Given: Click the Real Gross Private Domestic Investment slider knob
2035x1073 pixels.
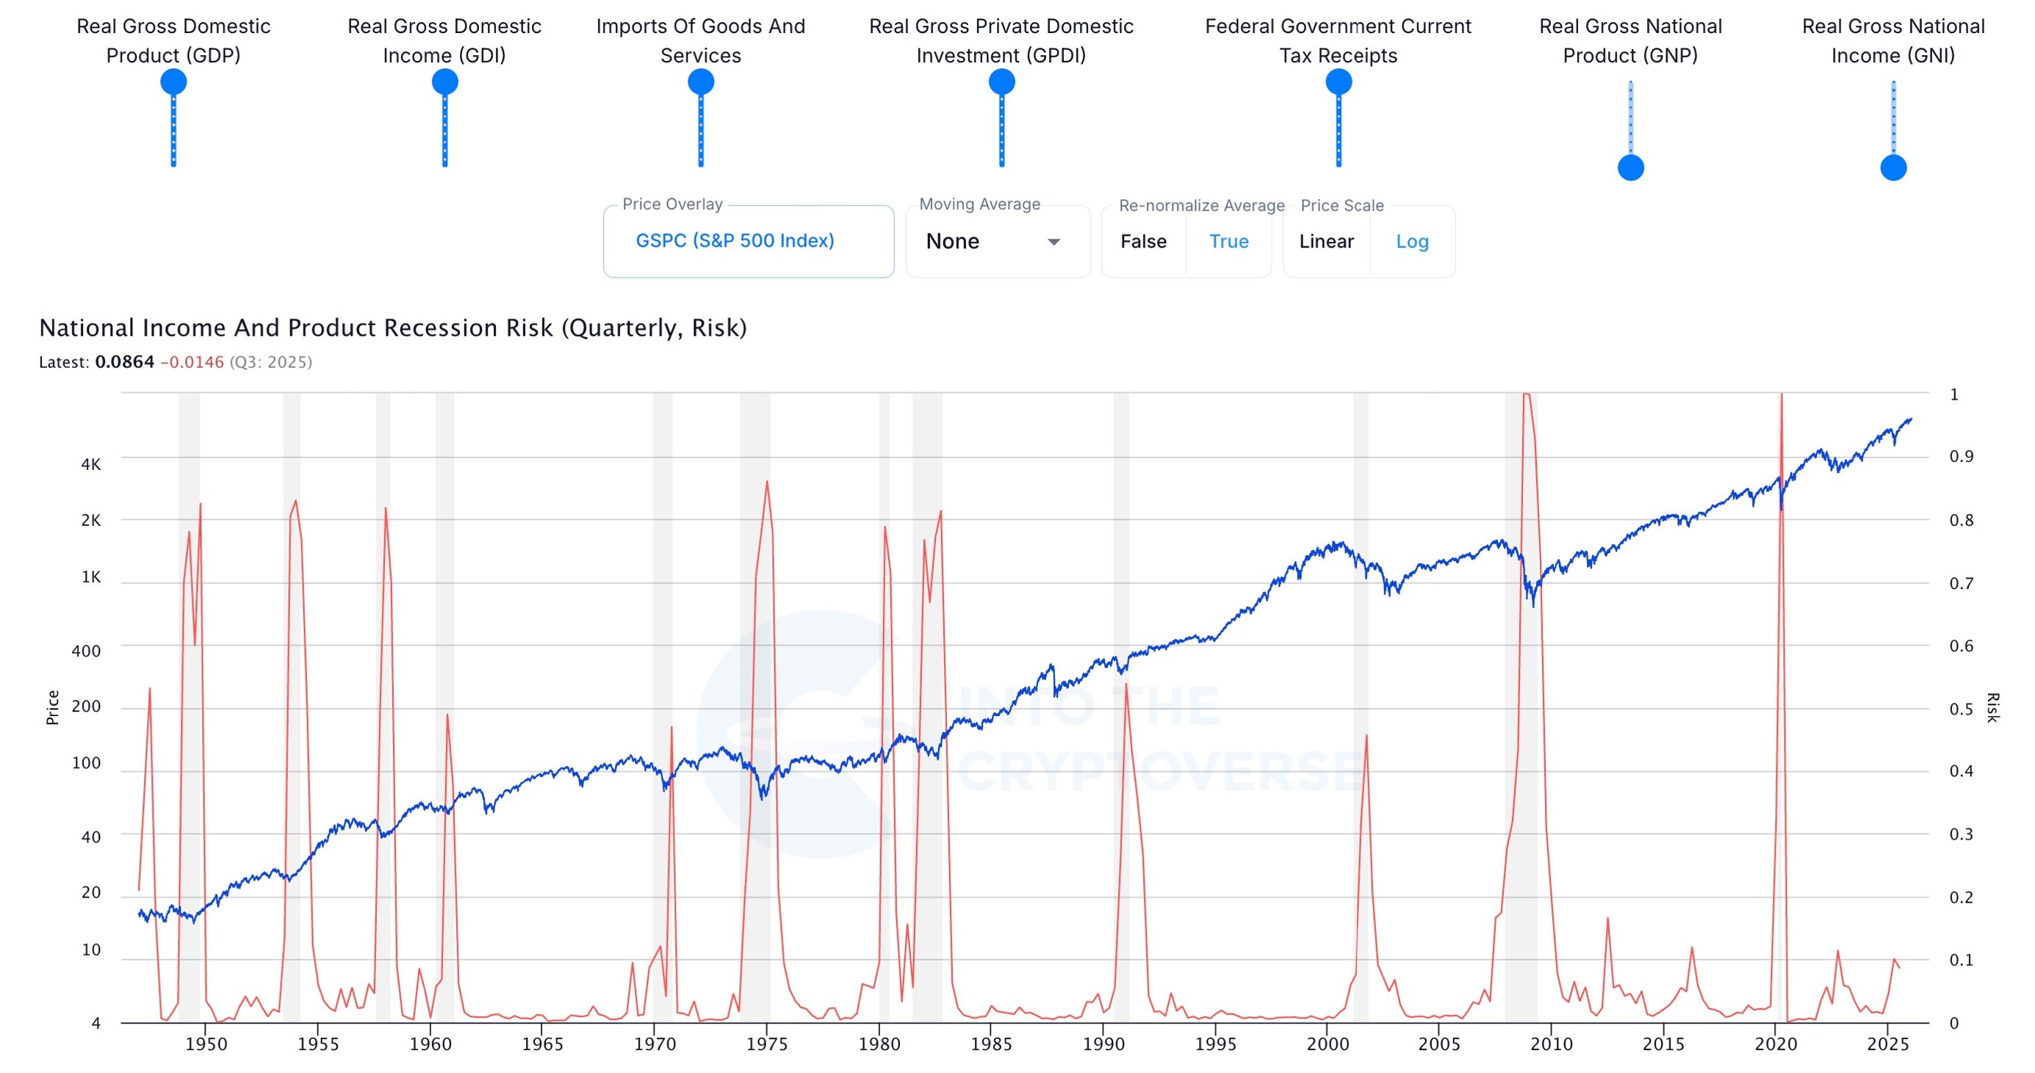Looking at the screenshot, I should point(1001,82).
